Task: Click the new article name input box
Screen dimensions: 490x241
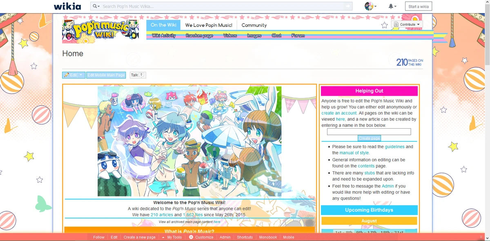Action: [x=368, y=131]
